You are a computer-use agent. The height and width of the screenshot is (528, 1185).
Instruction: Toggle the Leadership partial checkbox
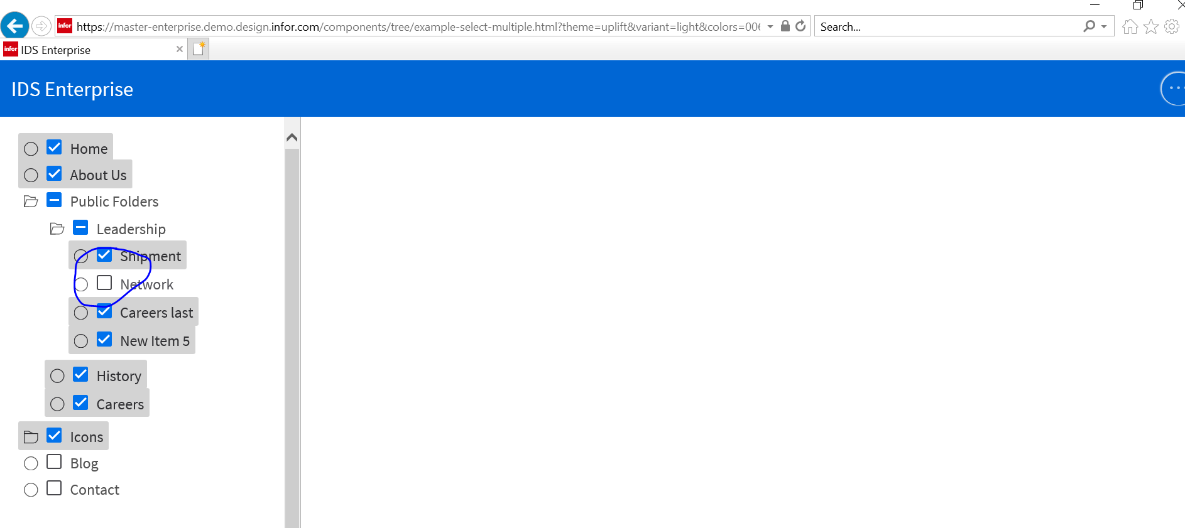[80, 227]
